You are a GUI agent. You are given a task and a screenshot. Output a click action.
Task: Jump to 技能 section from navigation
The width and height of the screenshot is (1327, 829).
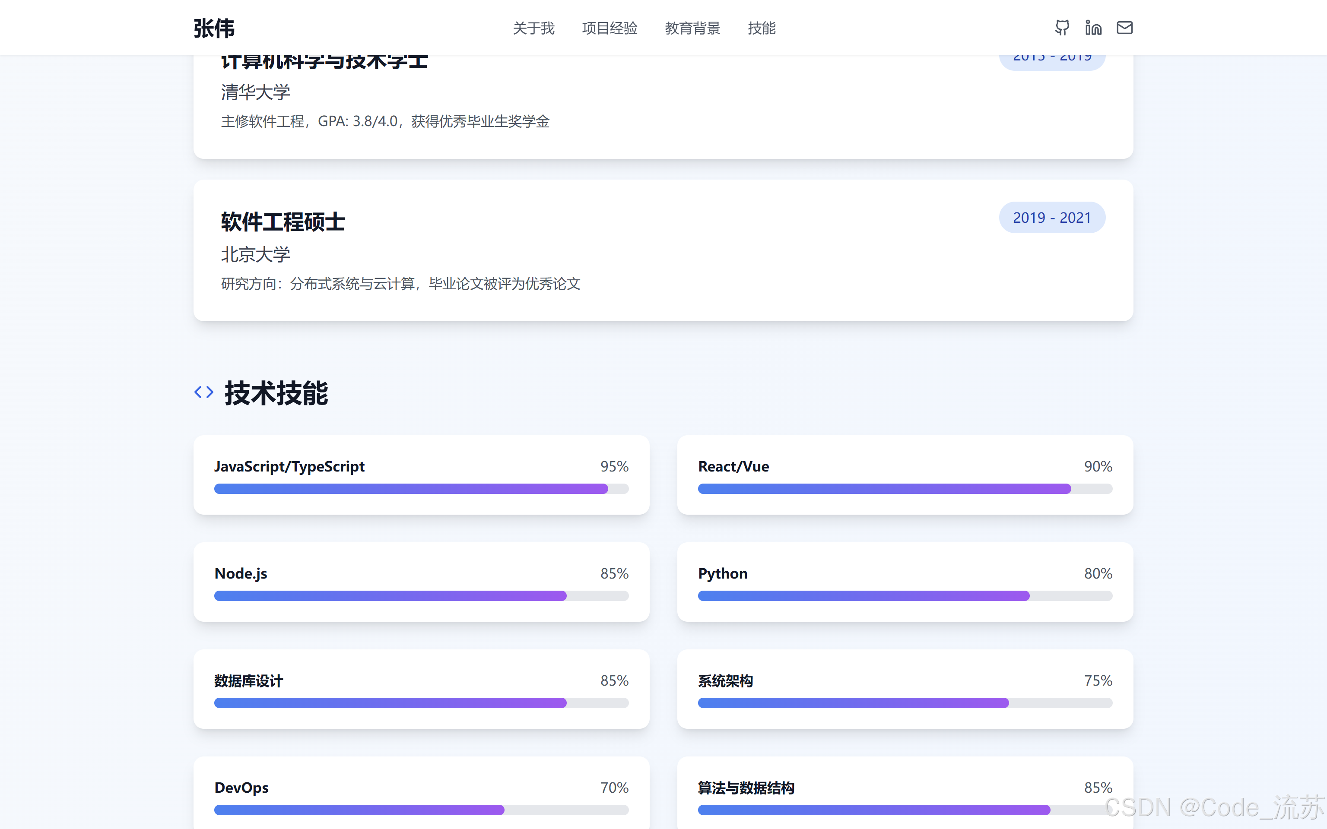point(761,28)
